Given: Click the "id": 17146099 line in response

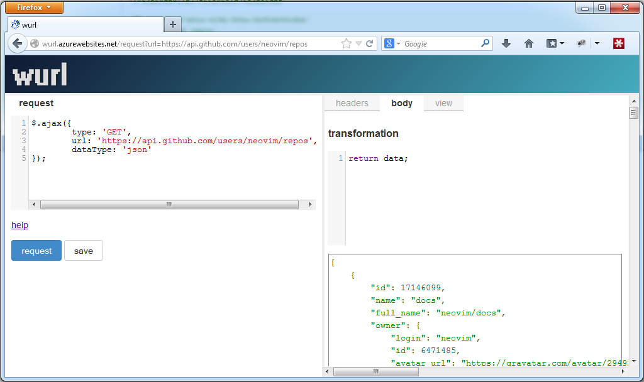Looking at the screenshot, I should coord(408,288).
